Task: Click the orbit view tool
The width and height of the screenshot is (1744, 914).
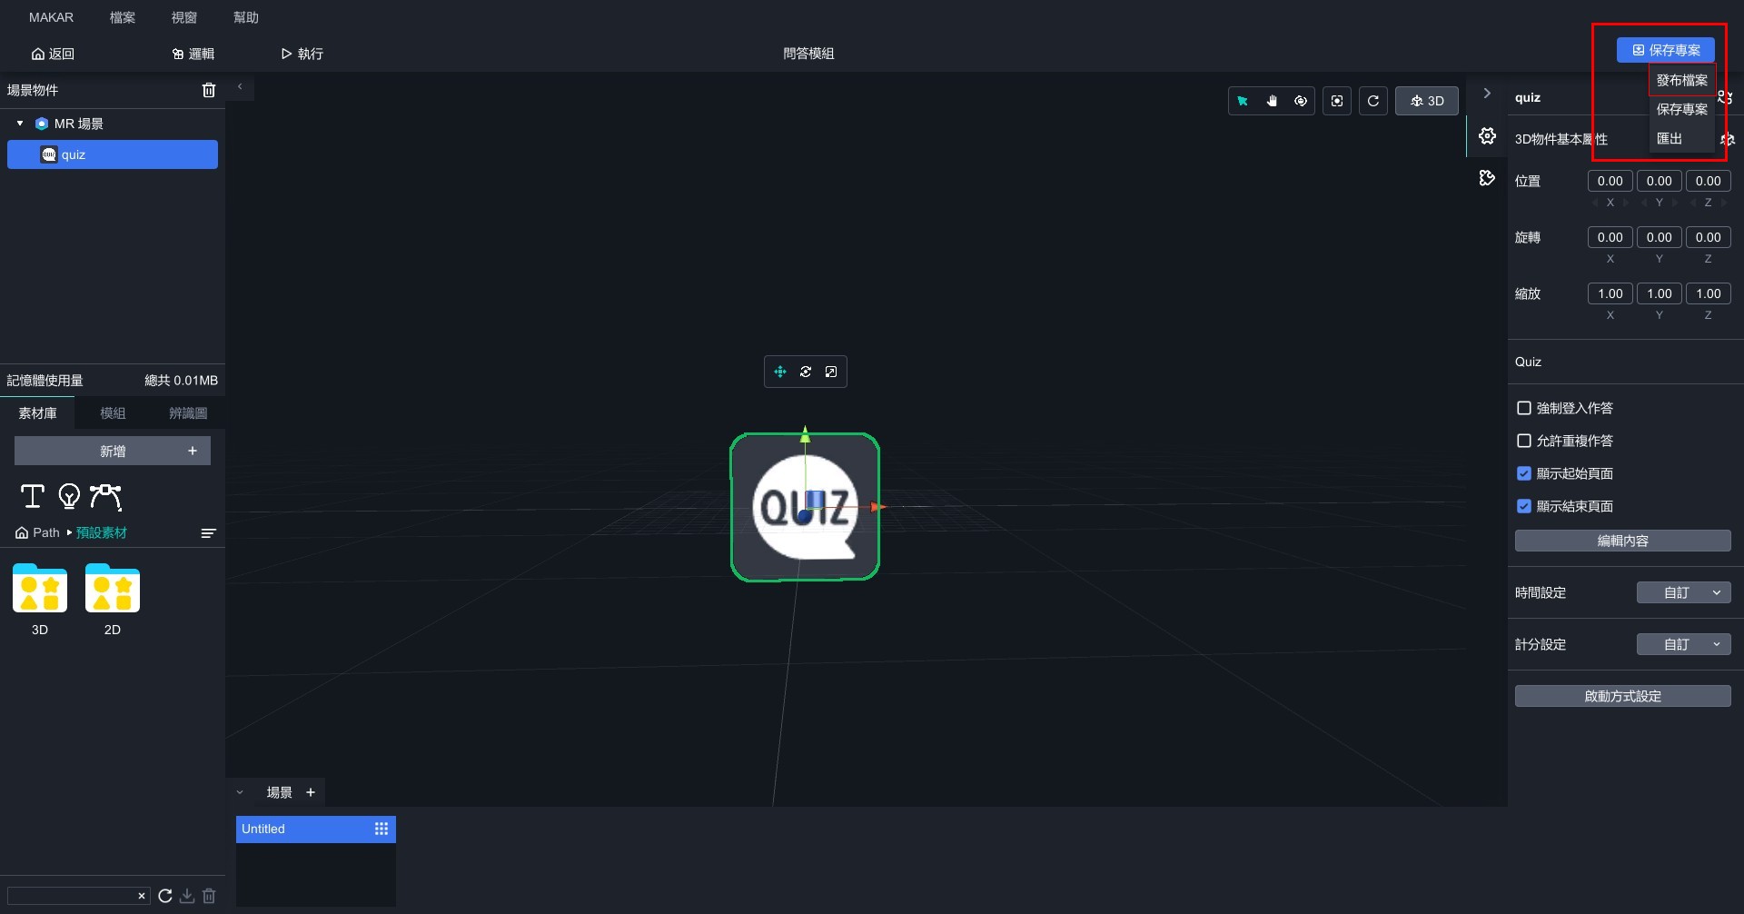Action: 1301,101
